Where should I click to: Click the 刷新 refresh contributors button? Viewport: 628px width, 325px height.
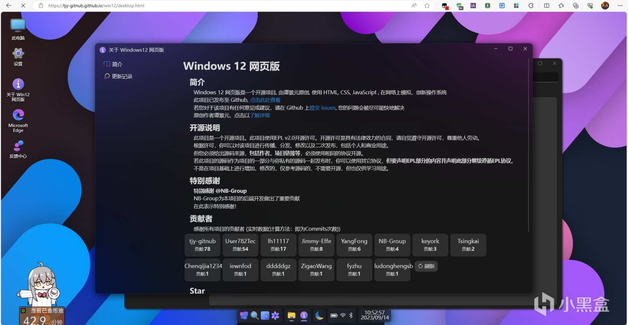coord(426,266)
